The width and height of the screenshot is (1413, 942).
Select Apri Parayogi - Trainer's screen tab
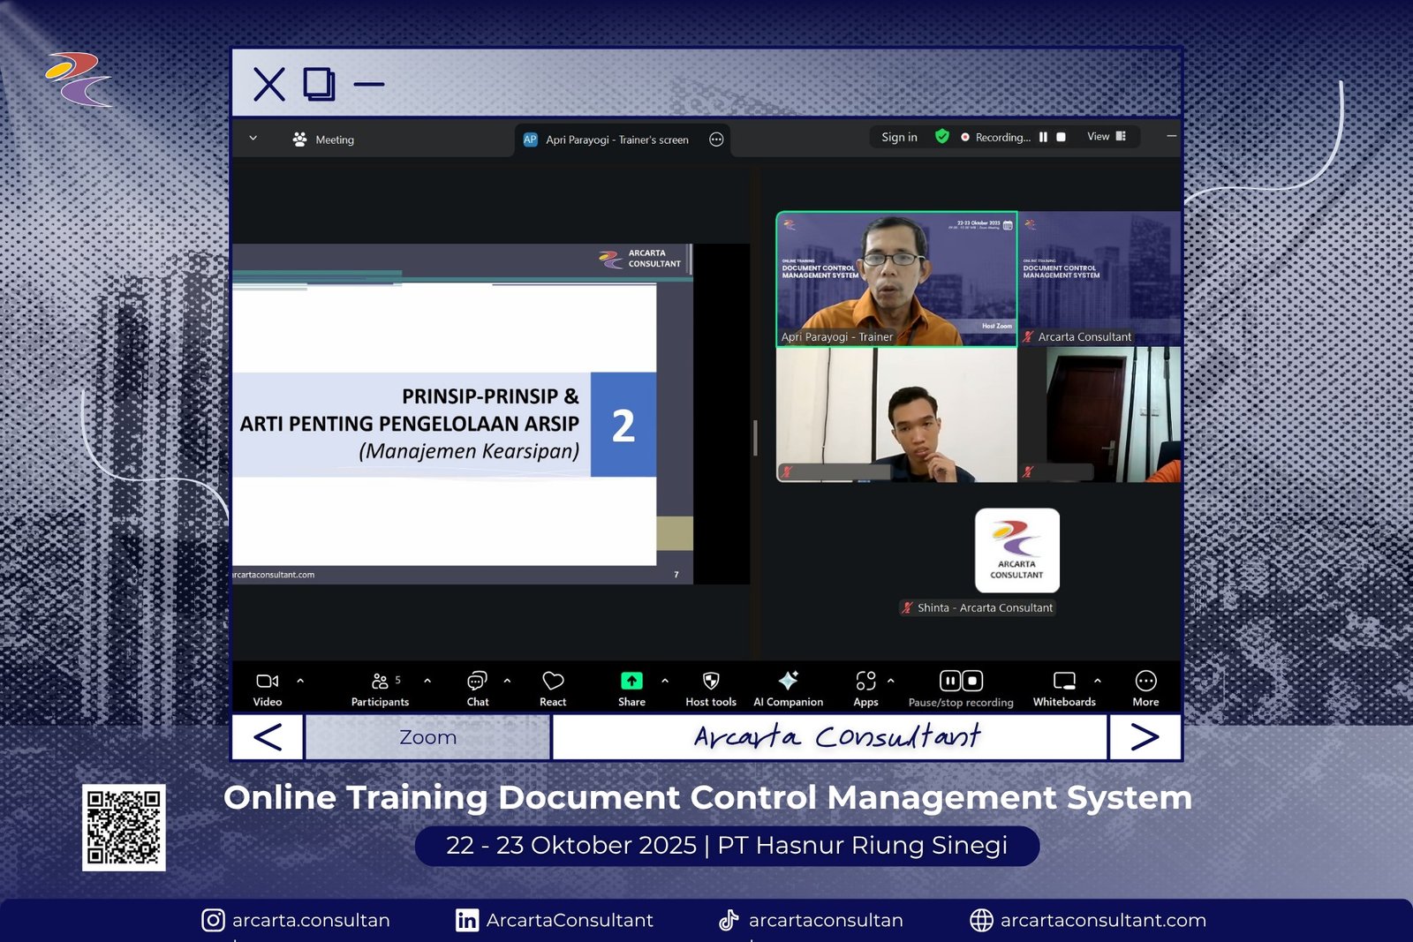616,139
